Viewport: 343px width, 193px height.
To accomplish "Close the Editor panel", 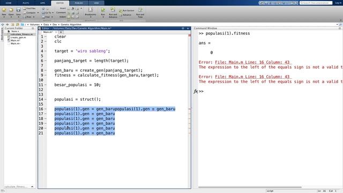I will pos(188,28).
